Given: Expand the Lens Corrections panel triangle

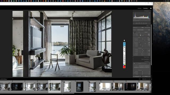Looking at the screenshot, I should click(x=150, y=59).
